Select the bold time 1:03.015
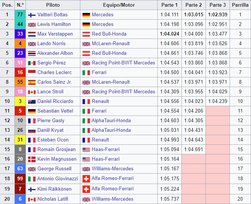The width and height of the screenshot is (251, 204). coord(194,14)
